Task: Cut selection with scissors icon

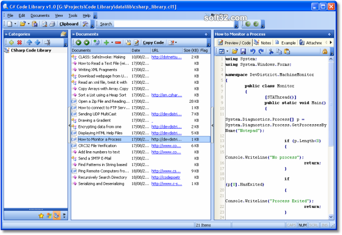Action: 271,52
